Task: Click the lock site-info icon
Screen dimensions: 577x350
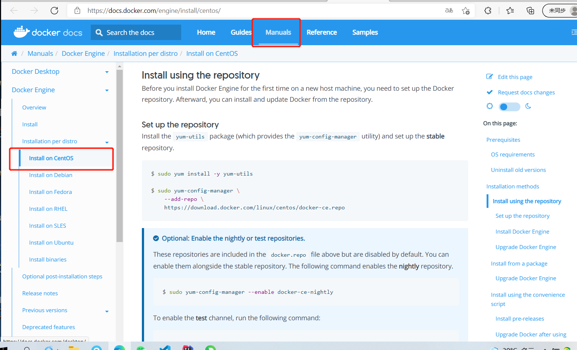Action: pos(77,11)
